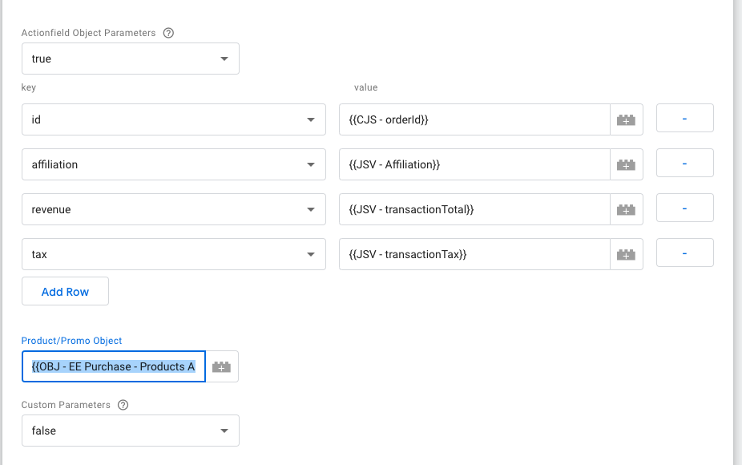The width and height of the screenshot is (742, 465).
Task: Click the Product/Promo Object link
Action: pyautogui.click(x=71, y=340)
